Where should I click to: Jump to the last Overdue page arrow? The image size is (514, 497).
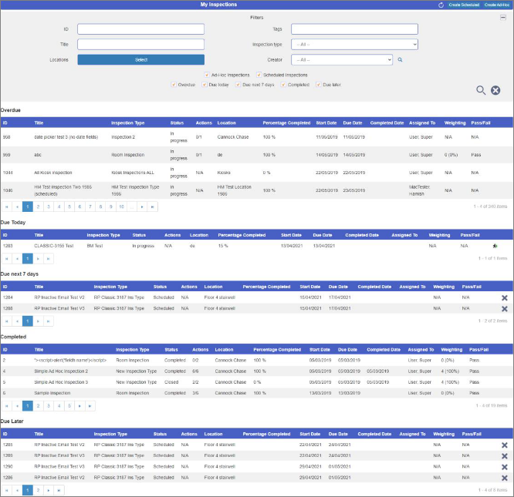153,207
